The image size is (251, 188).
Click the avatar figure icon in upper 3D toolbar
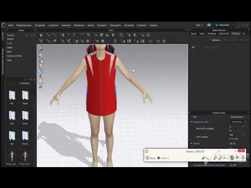113,35
